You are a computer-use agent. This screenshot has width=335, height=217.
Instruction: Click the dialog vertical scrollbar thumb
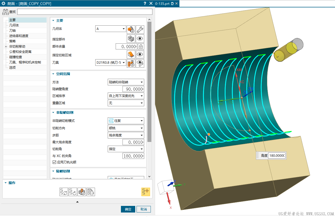[x=150, y=82]
